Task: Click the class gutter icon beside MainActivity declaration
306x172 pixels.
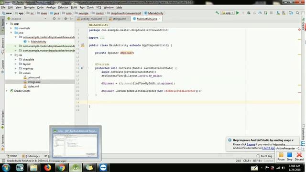Action: [x=83, y=45]
